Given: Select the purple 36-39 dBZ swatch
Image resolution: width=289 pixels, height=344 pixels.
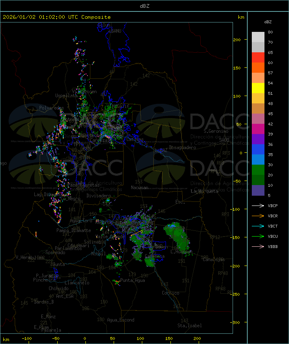Looking at the screenshot, I should (258, 139).
